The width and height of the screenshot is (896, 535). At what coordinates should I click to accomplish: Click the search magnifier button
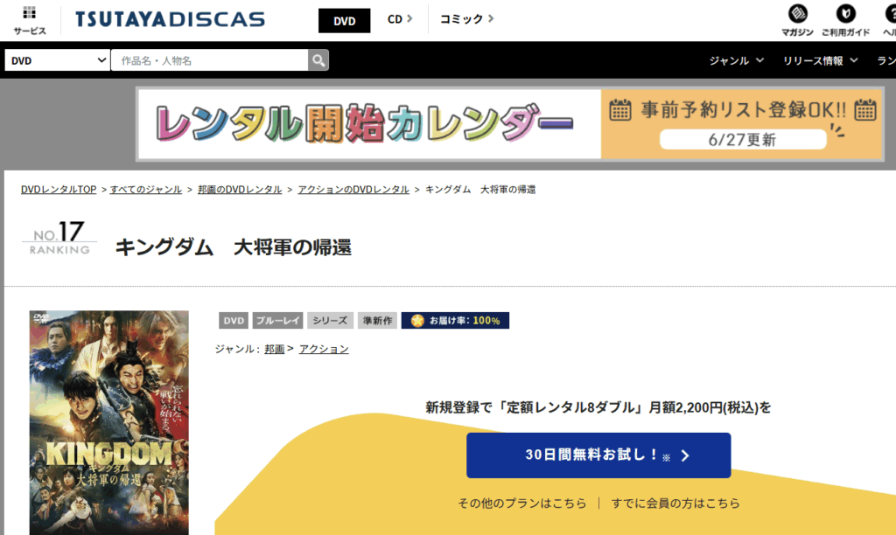(318, 60)
